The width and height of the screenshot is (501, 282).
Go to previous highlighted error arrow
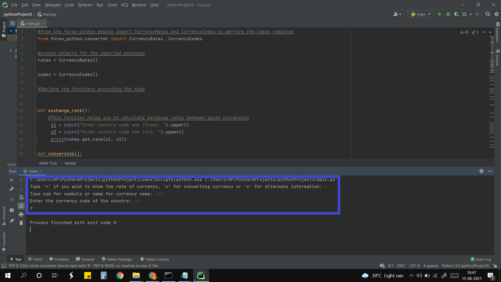point(484,32)
